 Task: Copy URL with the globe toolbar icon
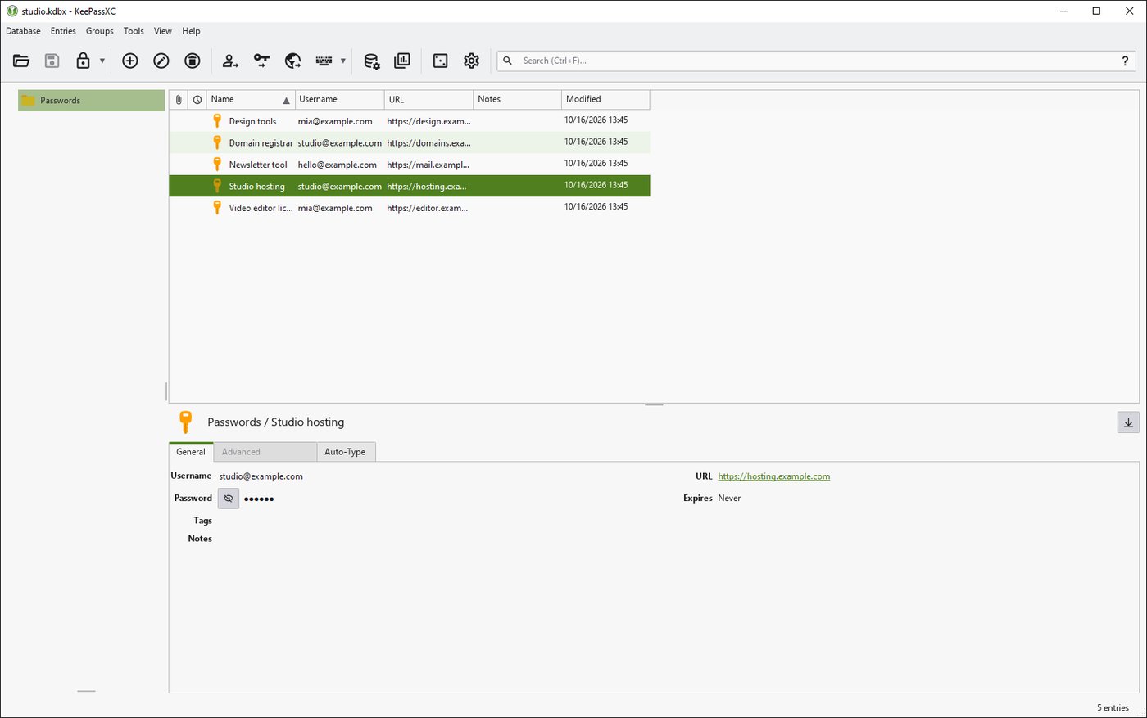tap(292, 61)
